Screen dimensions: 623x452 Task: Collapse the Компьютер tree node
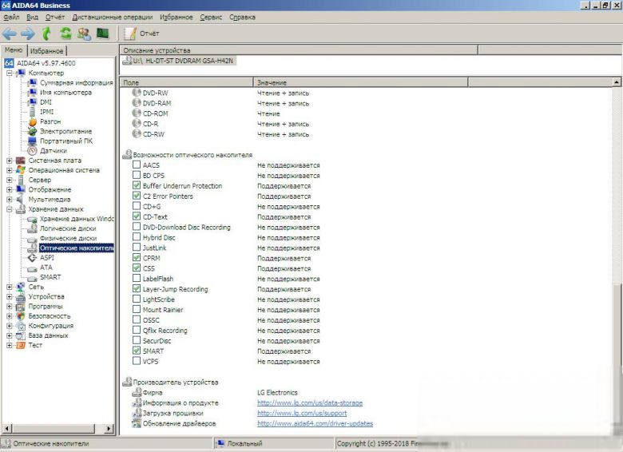[10, 73]
